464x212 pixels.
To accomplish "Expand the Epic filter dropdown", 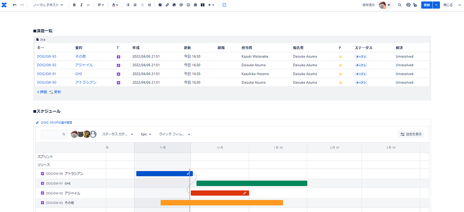I will [146, 134].
